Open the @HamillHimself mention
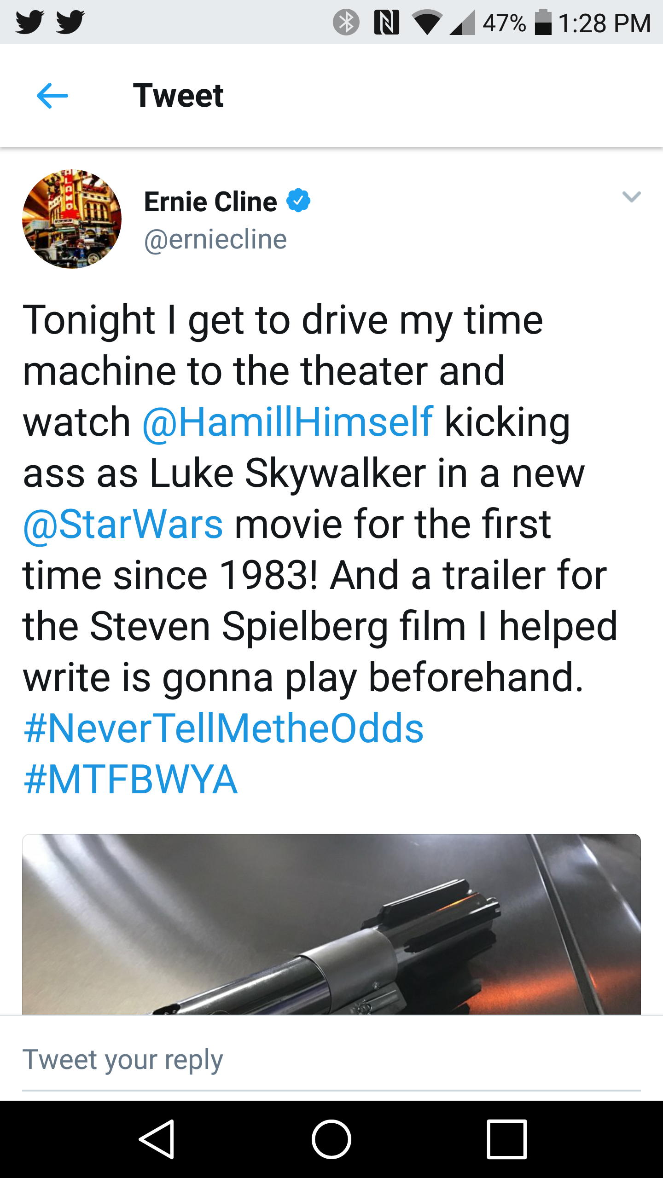 coord(288,422)
